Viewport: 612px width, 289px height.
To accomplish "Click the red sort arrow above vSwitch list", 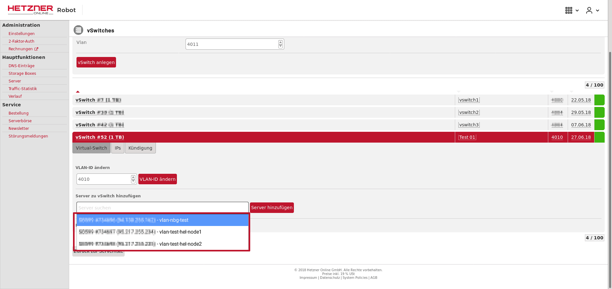I will (78, 92).
